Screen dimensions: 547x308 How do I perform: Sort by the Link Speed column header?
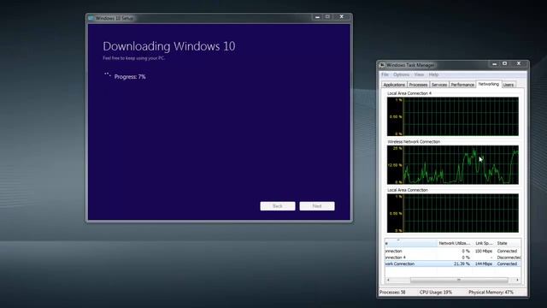(x=484, y=243)
